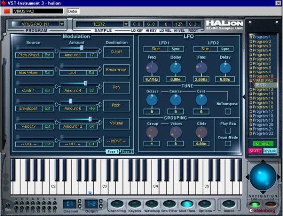This screenshot has height=216, width=283.
Task: Click the Amount 1 slider in the Cutoff row
Action: (x=81, y=48)
